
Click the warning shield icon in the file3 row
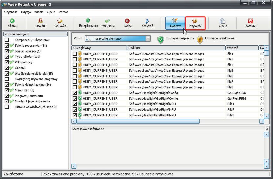(x=80, y=59)
